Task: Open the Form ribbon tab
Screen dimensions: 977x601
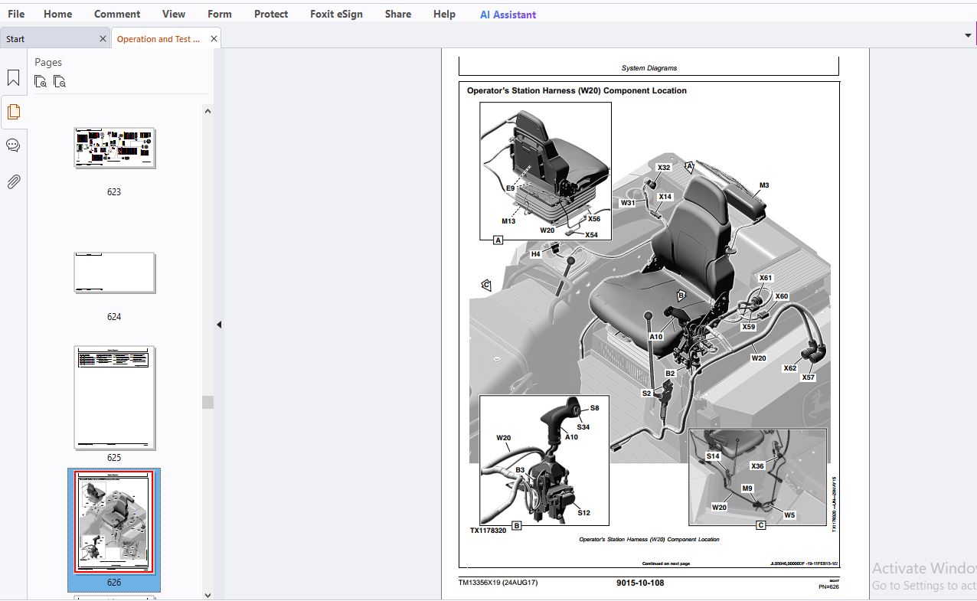Action: click(x=220, y=14)
